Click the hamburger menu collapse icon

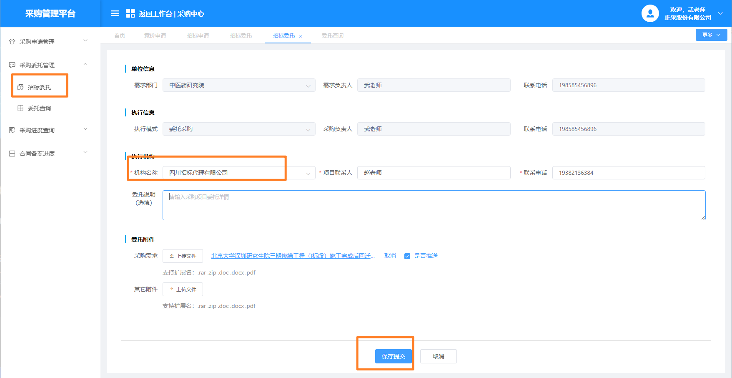point(115,14)
